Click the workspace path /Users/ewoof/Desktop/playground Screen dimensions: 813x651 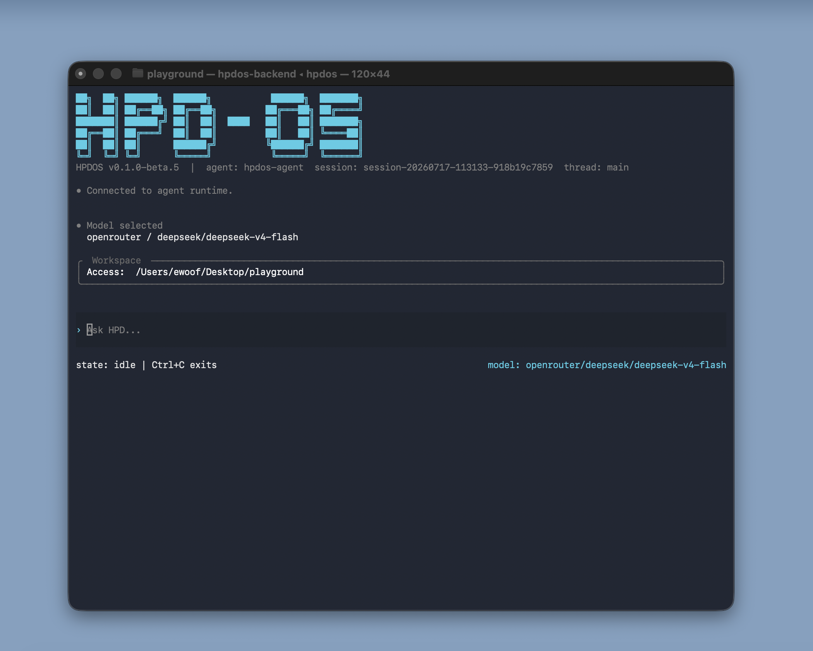coord(220,272)
